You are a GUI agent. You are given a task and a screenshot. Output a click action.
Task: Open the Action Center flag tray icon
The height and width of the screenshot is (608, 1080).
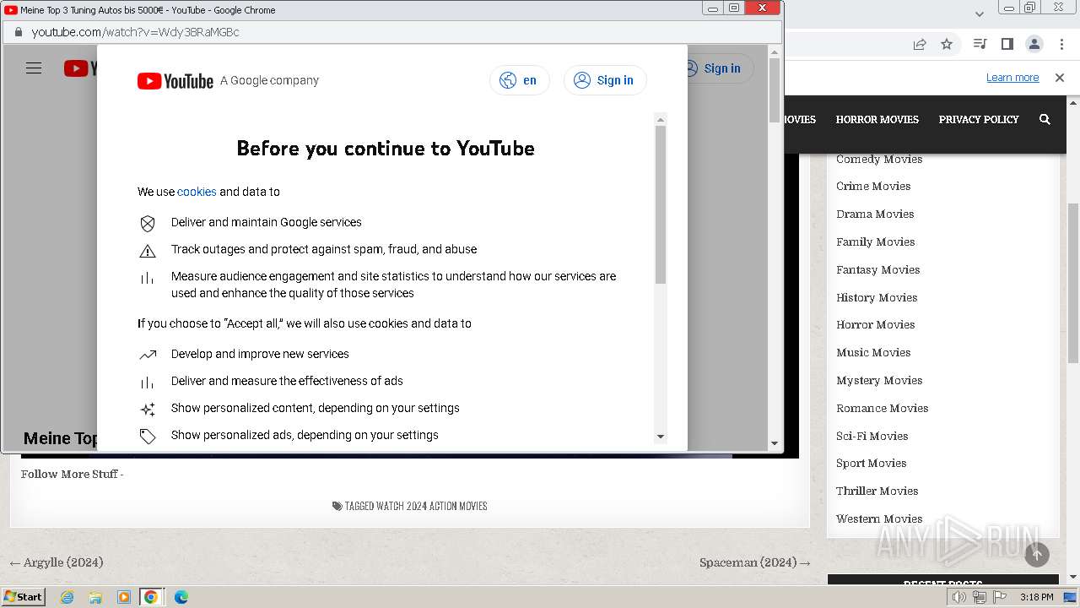click(x=999, y=597)
